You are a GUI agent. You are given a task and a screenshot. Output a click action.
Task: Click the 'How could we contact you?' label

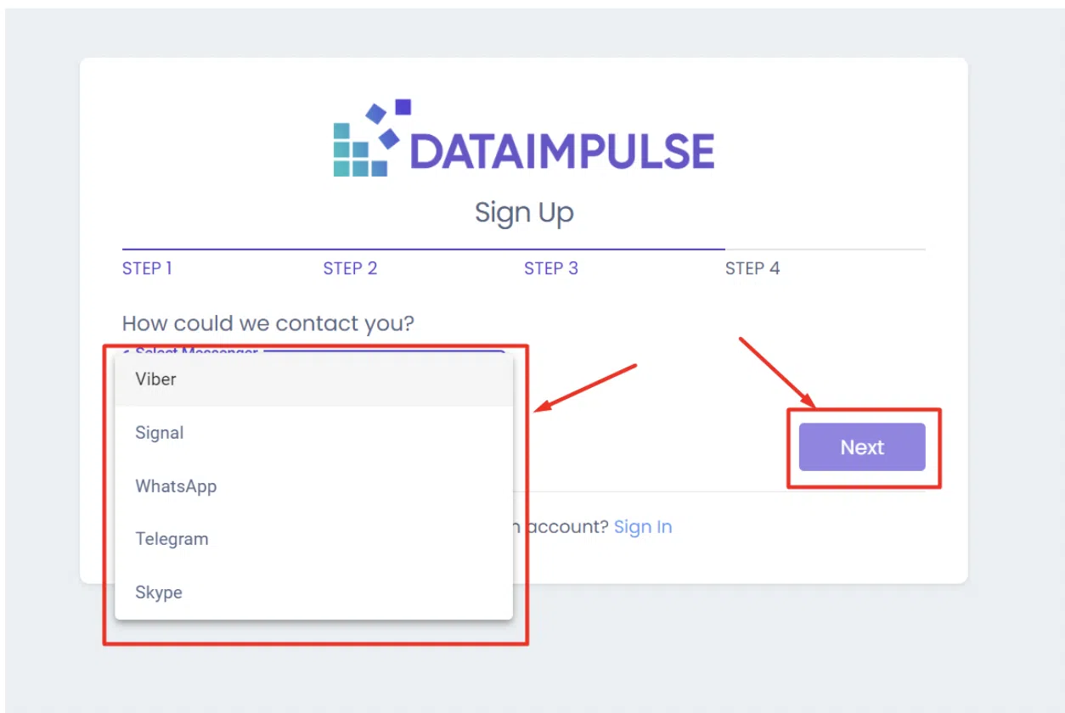point(268,323)
